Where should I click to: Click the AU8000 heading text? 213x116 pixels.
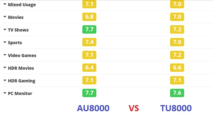93,108
